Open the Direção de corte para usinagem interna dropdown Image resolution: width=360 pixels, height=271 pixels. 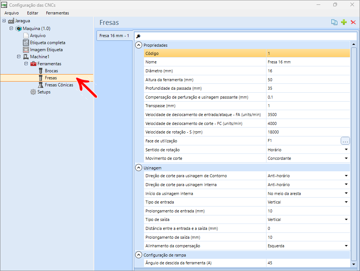pos(346,185)
